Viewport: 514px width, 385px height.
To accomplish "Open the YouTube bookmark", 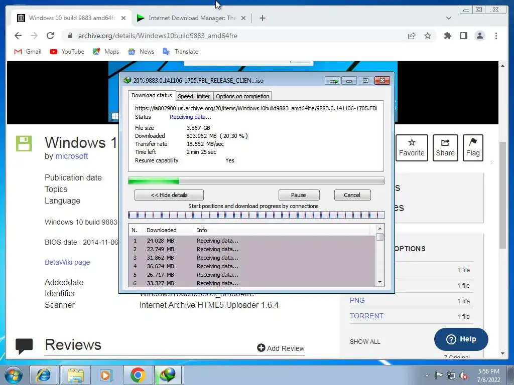I will point(67,52).
